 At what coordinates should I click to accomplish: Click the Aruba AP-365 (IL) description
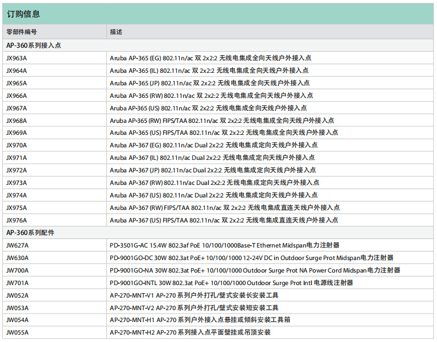(x=209, y=71)
